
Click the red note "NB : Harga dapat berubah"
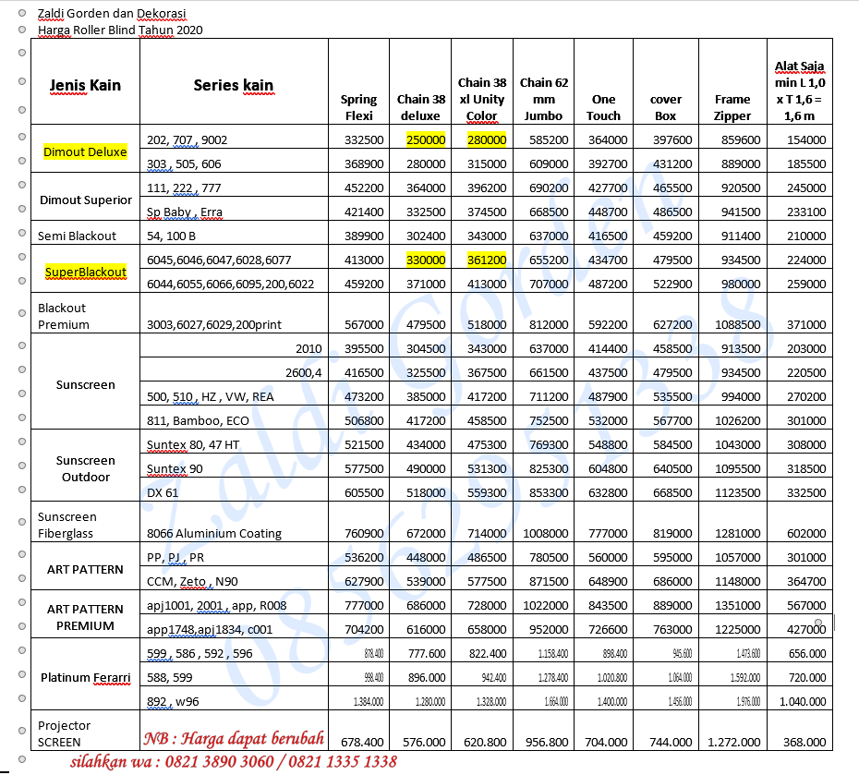tap(234, 739)
